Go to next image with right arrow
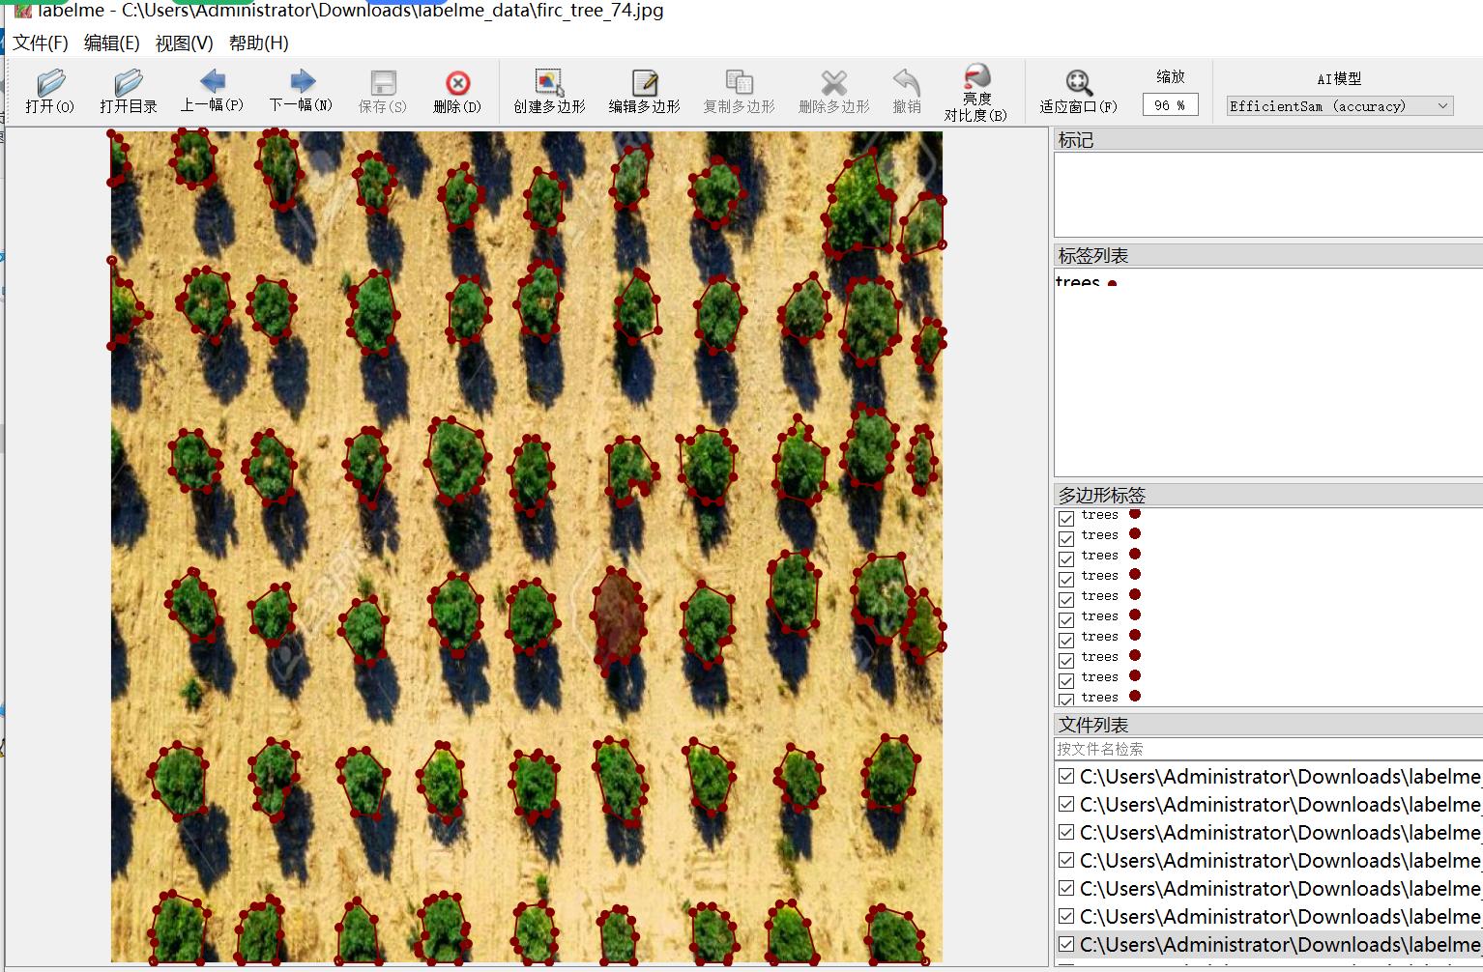 click(x=302, y=82)
